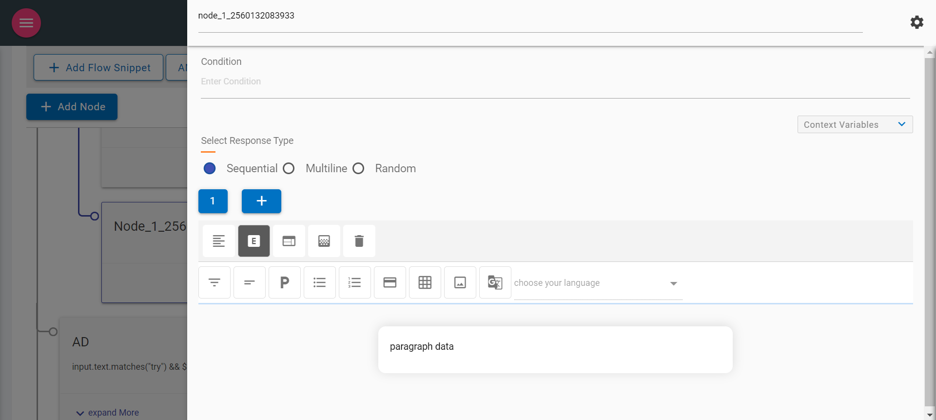
Task: Click the Google translate icon
Action: (x=495, y=282)
